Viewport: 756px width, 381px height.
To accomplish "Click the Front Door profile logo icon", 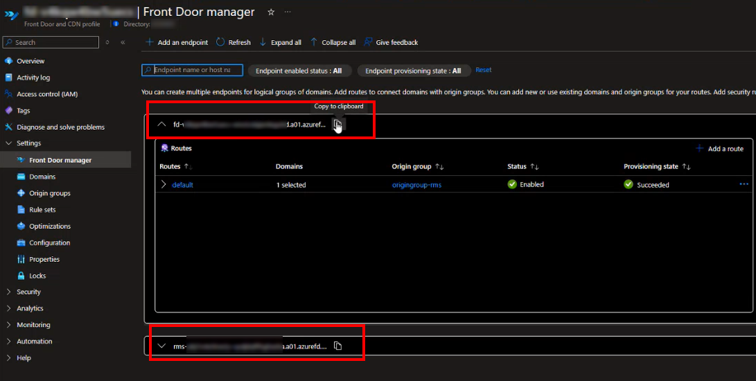I will [x=11, y=15].
